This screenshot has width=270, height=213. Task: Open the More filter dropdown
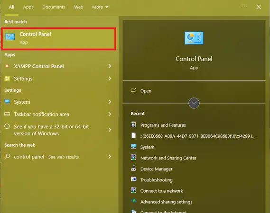pos(100,7)
